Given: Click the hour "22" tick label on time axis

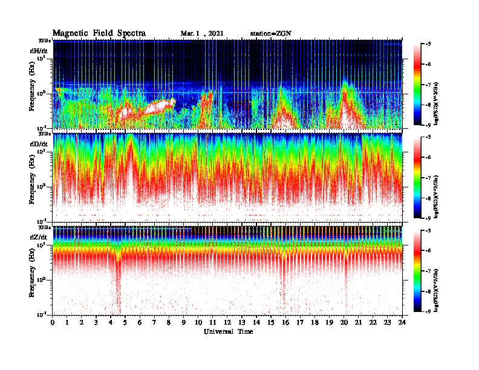Looking at the screenshot, I should [373, 322].
